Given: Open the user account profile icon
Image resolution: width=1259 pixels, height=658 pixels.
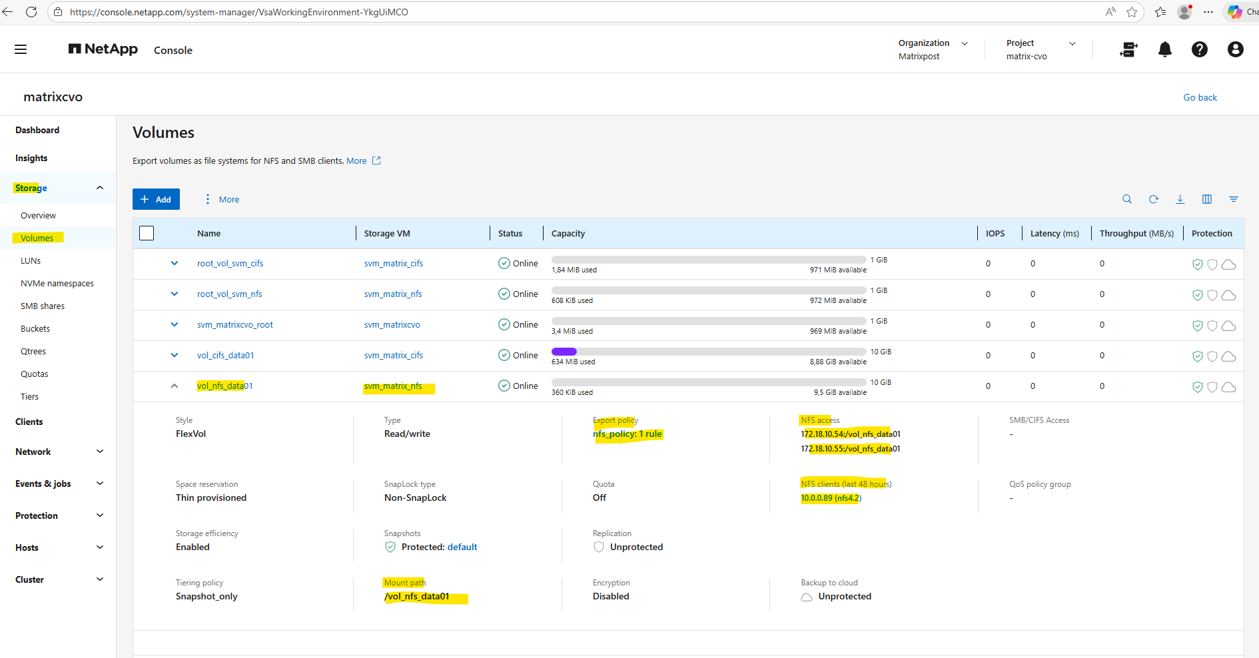Looking at the screenshot, I should (1235, 50).
